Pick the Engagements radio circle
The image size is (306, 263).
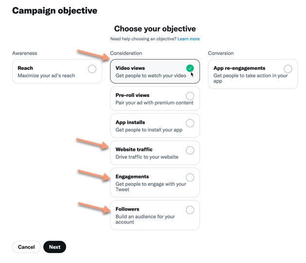[x=190, y=177]
